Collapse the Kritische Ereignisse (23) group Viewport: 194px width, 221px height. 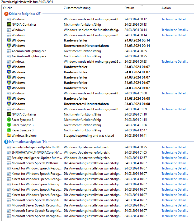[25, 14]
